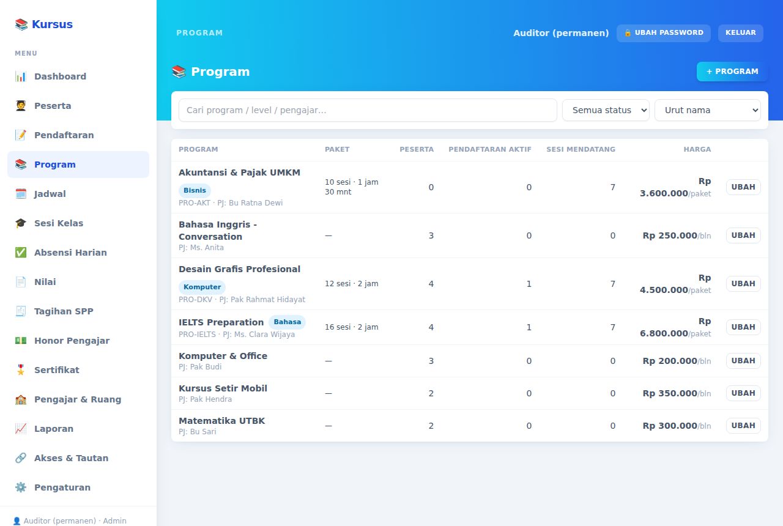
Task: Click the Honor Pengajar money icon
Action: click(x=21, y=341)
